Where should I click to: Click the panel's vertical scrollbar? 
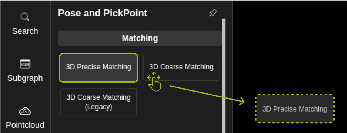coord(224,73)
